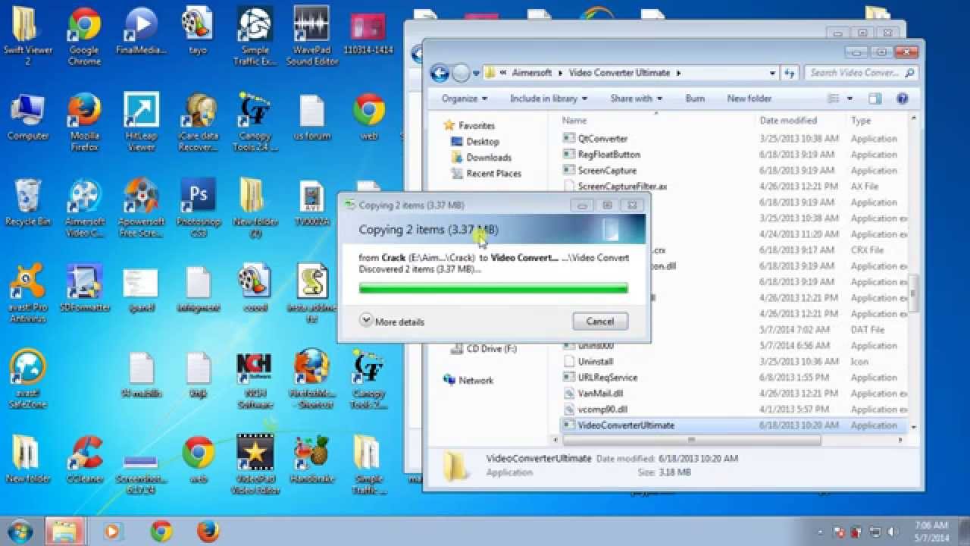Click the horizontal scrollbar in file list
This screenshot has height=546, width=970.
(x=690, y=441)
